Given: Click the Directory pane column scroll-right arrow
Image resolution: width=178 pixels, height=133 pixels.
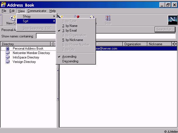Looking at the screenshot, I should point(55,44).
